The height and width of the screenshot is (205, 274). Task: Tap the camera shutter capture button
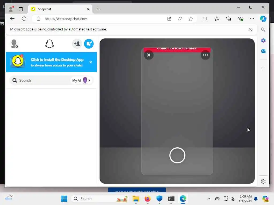click(177, 155)
